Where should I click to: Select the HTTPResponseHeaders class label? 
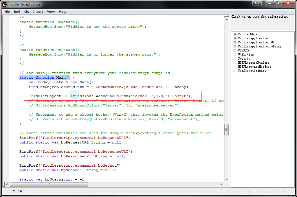click(x=254, y=67)
